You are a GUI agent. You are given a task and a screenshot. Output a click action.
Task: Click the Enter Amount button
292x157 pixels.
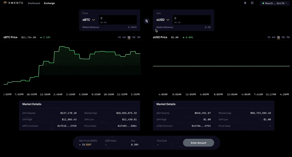199,143
